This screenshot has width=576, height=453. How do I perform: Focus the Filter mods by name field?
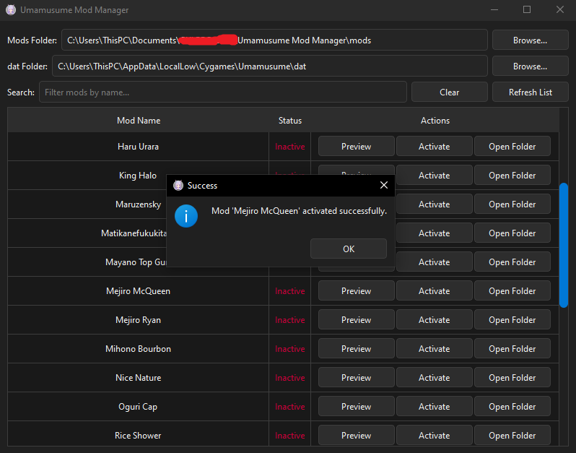(223, 92)
